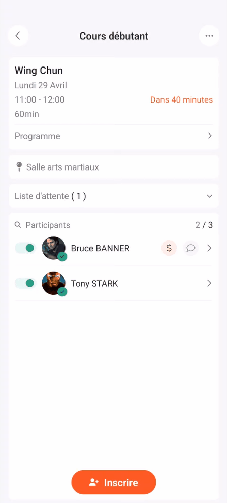The image size is (227, 503).
Task: Toggle attendance switch for Bruce BANNER
Action: 25,248
